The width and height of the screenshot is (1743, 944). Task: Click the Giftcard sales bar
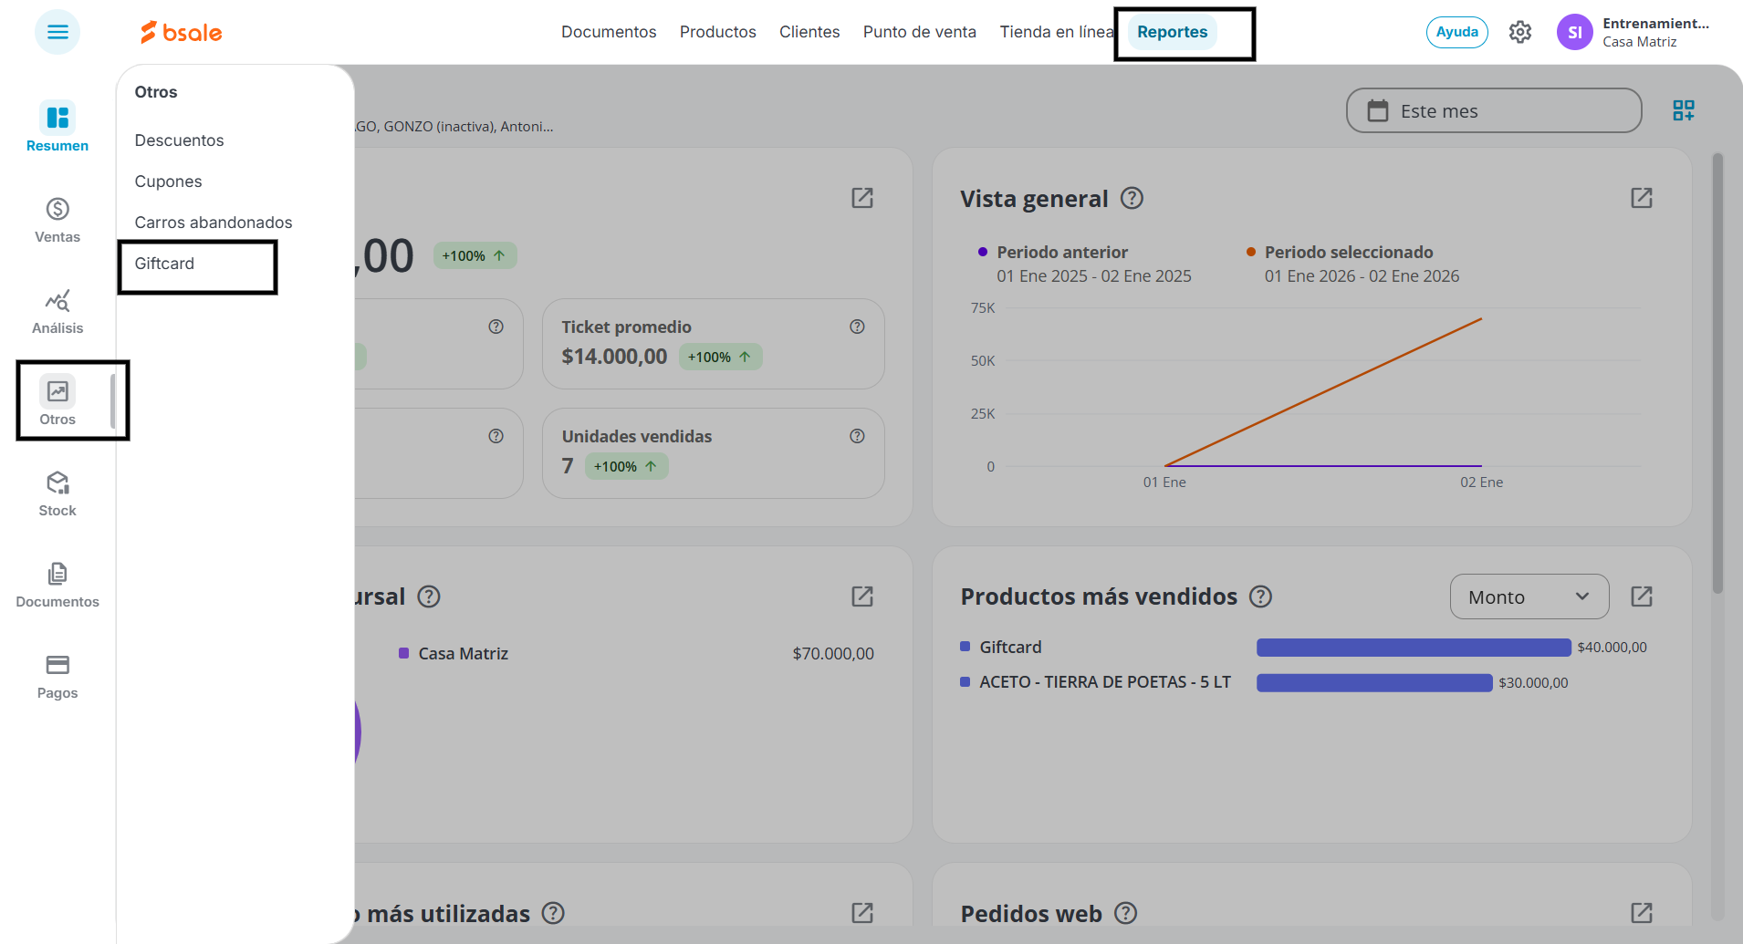click(x=1414, y=648)
